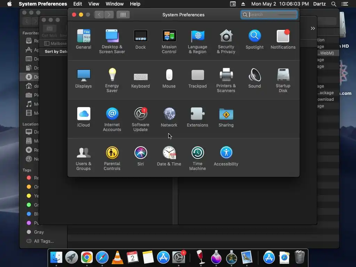Open Spotlight preferences

point(254,39)
